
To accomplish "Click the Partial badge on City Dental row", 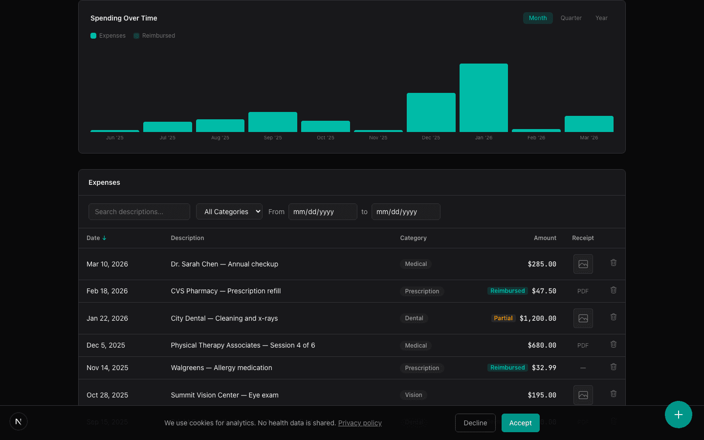I will 503,318.
